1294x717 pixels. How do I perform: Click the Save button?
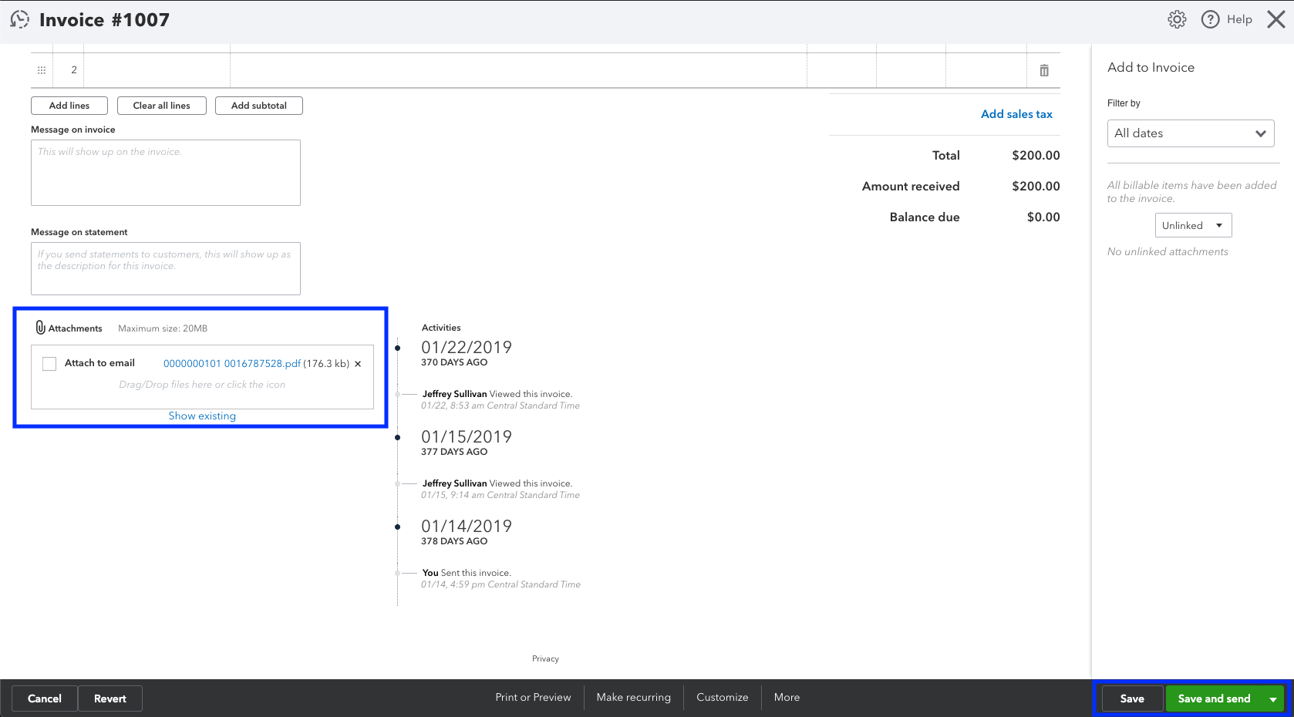(1132, 698)
